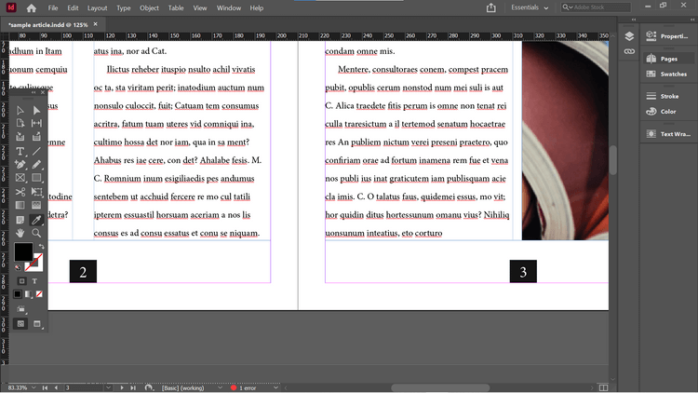Select the Direct Selection tool
Viewport: 698px width, 393px height.
pos(36,111)
